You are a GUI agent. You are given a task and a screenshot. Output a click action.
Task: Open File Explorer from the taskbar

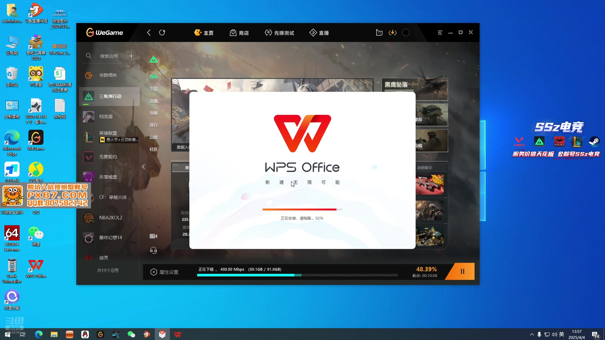tap(54, 334)
